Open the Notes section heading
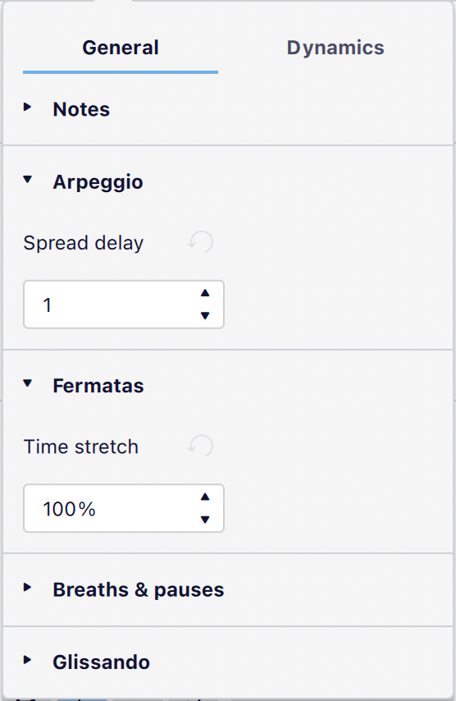 tap(81, 109)
